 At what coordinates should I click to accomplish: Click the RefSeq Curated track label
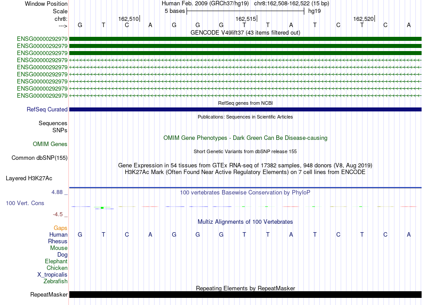tap(47, 110)
